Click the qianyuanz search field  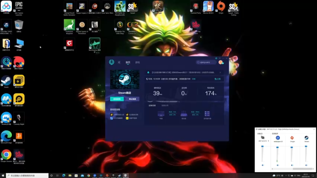point(206,62)
